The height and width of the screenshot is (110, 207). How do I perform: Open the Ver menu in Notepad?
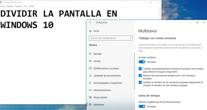(25, 6)
